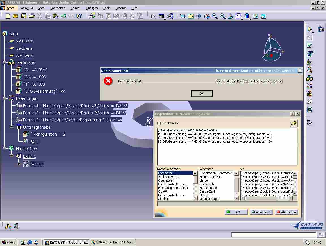The width and height of the screenshot is (326, 246).
Task: Open the Bearbeiten menu
Action: [x=58, y=8]
